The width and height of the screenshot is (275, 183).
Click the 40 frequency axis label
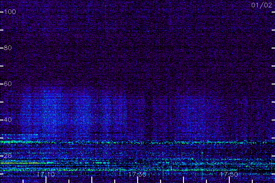click(8, 120)
